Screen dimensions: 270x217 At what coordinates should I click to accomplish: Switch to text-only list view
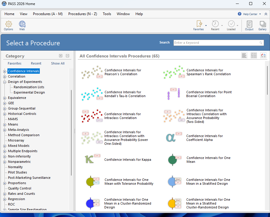click(x=244, y=56)
